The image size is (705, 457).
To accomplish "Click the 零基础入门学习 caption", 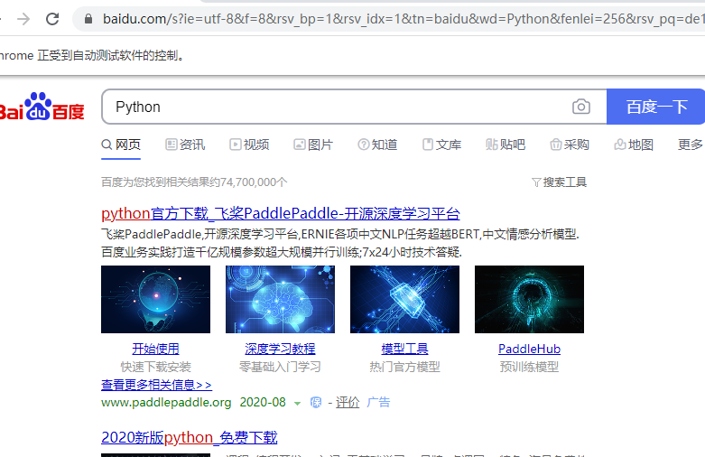I will coord(280,367).
